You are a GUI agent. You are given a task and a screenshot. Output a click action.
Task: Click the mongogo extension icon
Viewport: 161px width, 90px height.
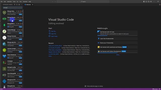(4, 62)
